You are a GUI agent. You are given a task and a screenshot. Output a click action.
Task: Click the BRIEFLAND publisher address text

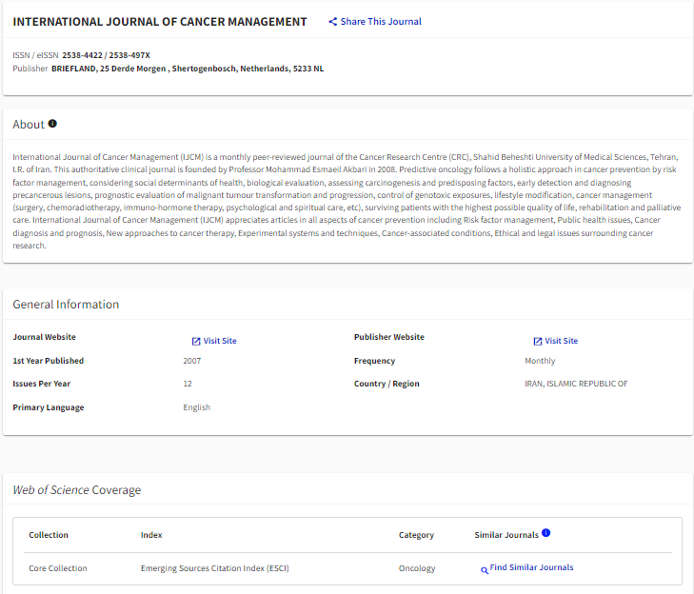pyautogui.click(x=188, y=69)
